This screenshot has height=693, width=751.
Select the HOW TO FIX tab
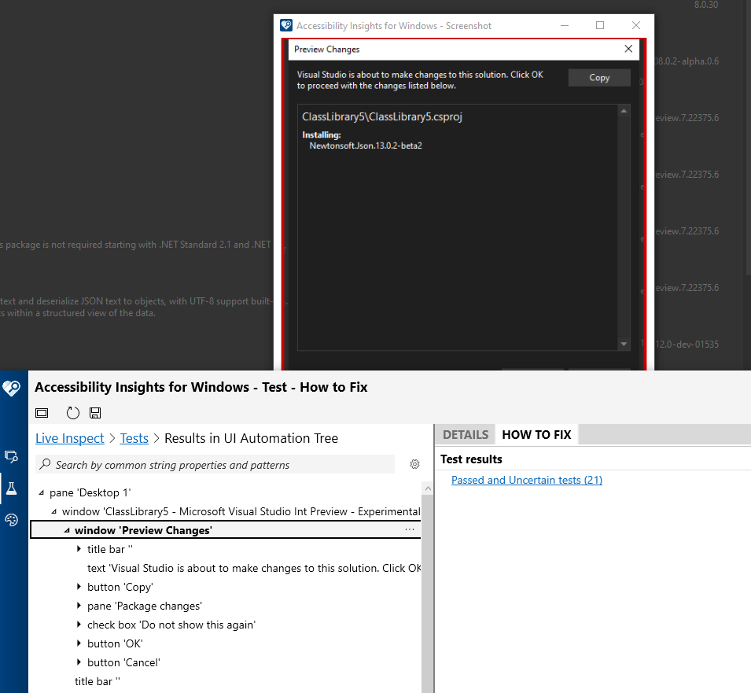(536, 435)
